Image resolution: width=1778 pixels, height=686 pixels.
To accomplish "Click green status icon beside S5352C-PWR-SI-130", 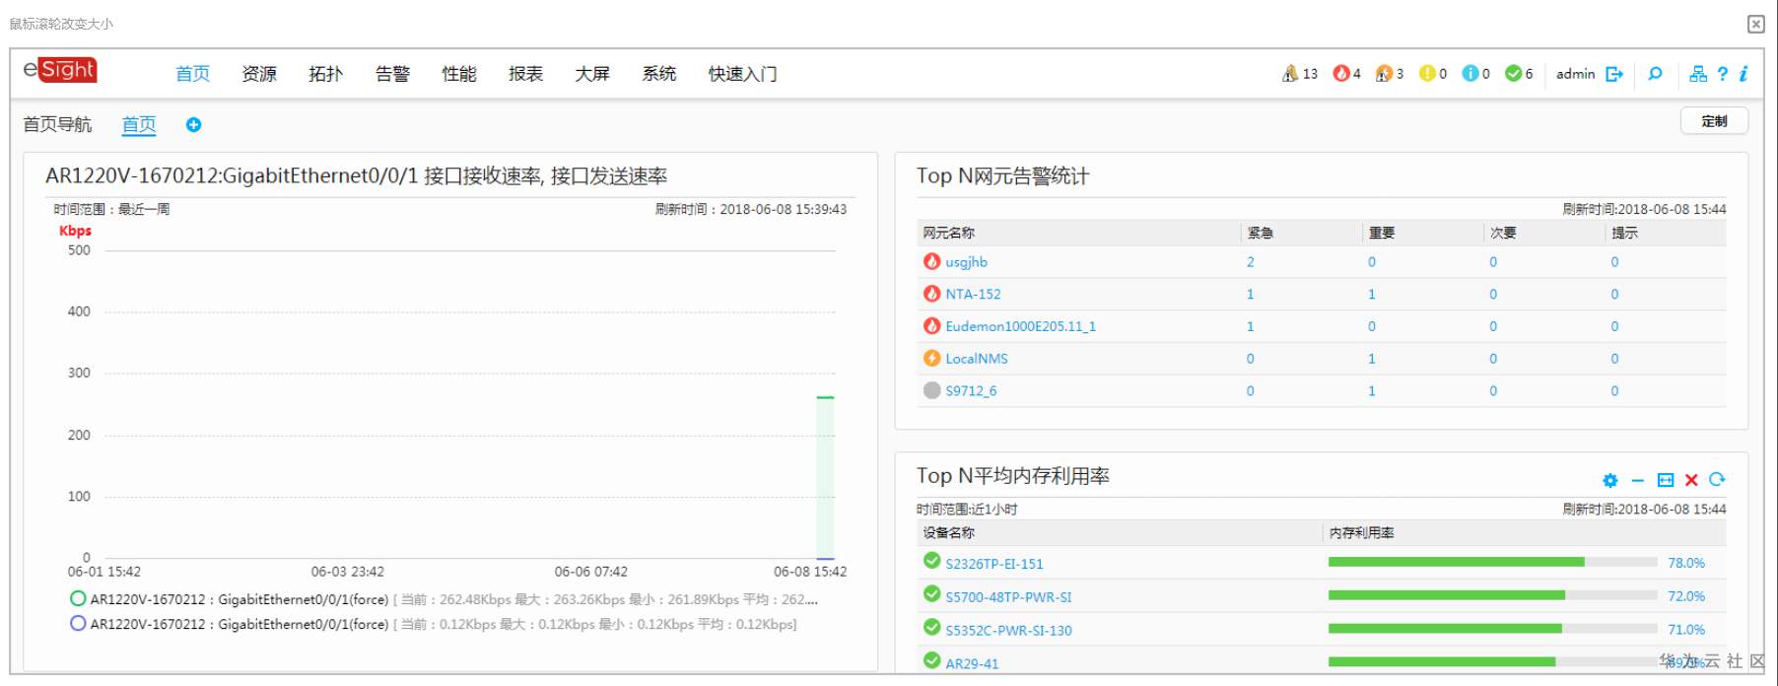I will click(x=931, y=627).
